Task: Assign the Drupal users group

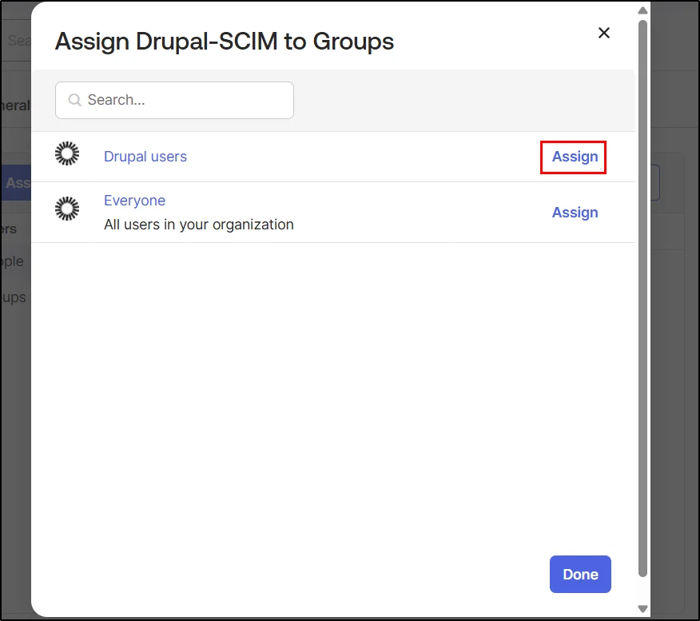Action: pyautogui.click(x=575, y=157)
